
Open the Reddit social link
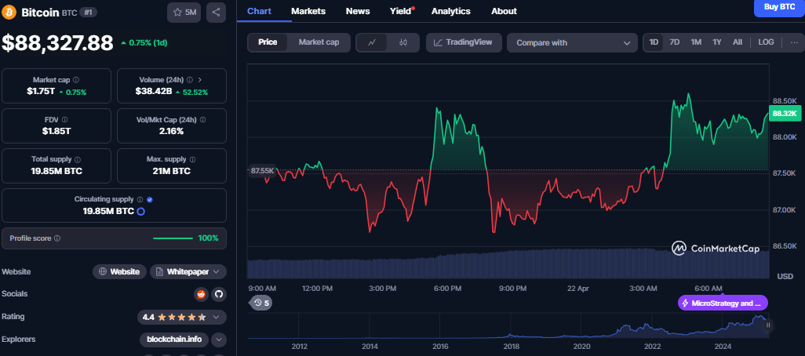click(x=201, y=294)
